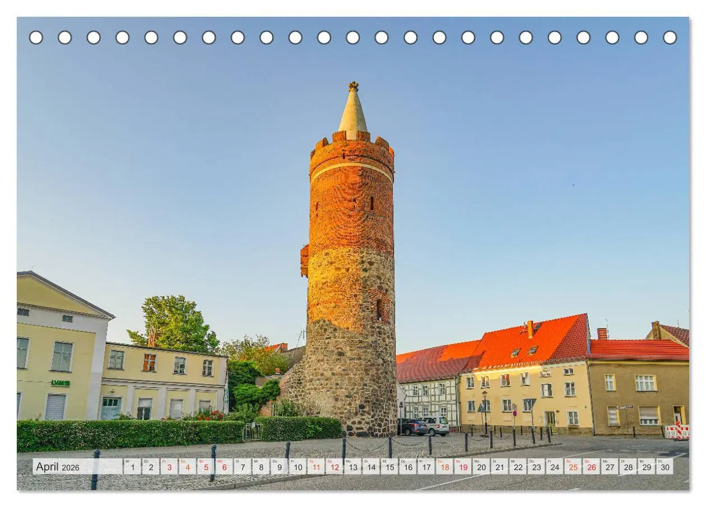Viewport: 706px width, 507px height.
Task: Click the date cell 9 (Do)
Action: click(x=279, y=467)
